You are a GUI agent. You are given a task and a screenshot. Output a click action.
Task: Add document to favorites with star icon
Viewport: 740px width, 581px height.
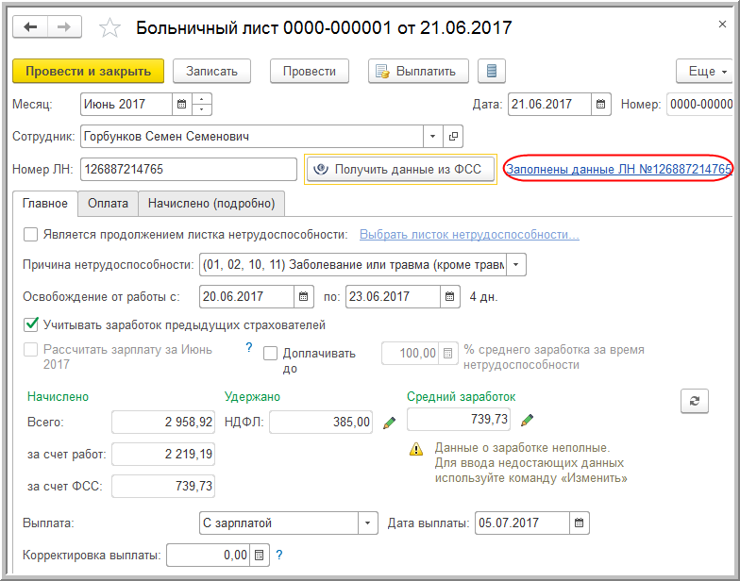pyautogui.click(x=109, y=28)
